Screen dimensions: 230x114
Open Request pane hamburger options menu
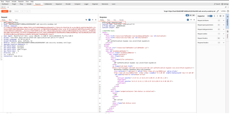point(96,20)
